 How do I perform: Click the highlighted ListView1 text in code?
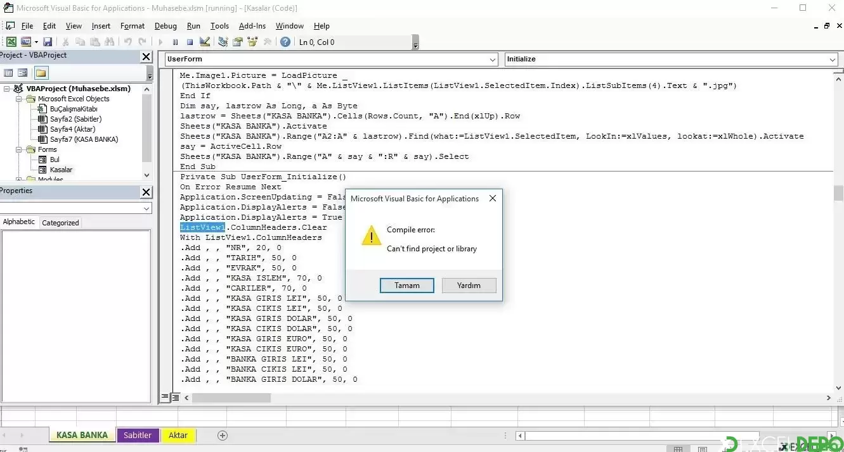pyautogui.click(x=202, y=227)
